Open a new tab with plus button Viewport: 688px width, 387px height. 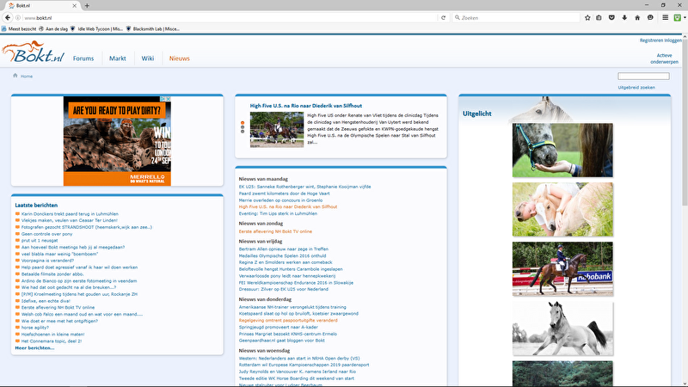[x=87, y=6]
